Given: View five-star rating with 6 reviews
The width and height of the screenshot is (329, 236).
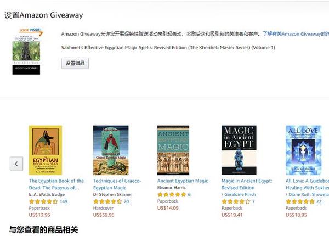Looking at the screenshot, I should (x=172, y=195).
